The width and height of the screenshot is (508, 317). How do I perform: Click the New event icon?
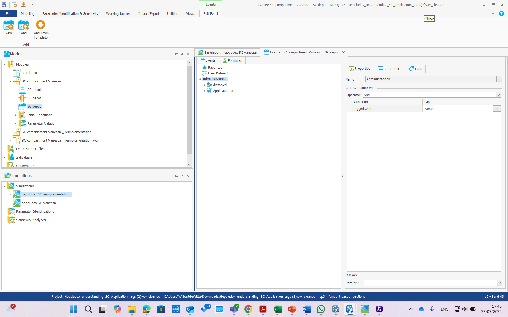(8, 25)
